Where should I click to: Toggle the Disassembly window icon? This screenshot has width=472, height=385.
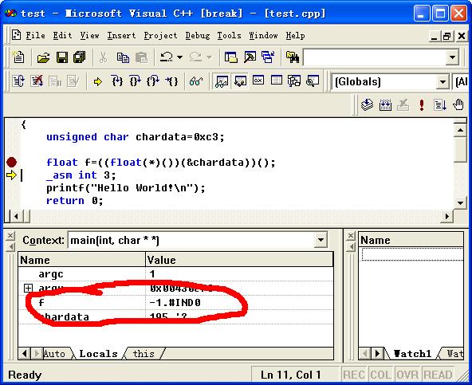click(x=313, y=81)
